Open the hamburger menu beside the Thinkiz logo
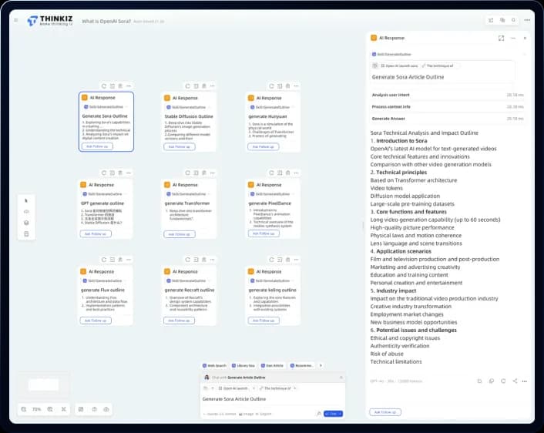Screen dimensions: 544x433 tap(16, 21)
